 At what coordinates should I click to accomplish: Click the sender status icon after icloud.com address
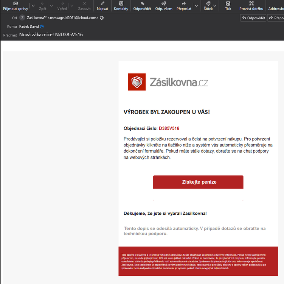pyautogui.click(x=102, y=18)
